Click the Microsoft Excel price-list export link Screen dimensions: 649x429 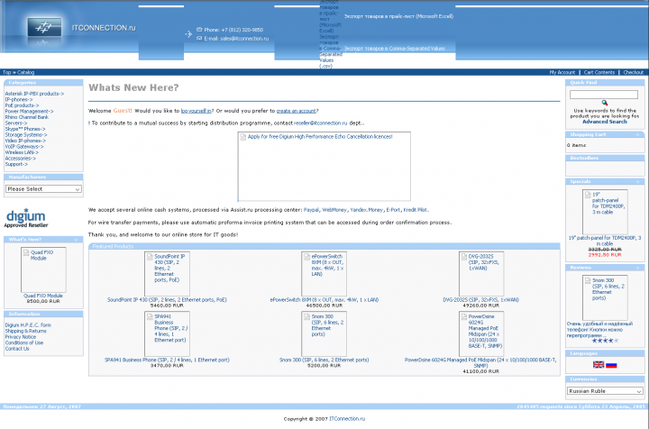point(398,16)
